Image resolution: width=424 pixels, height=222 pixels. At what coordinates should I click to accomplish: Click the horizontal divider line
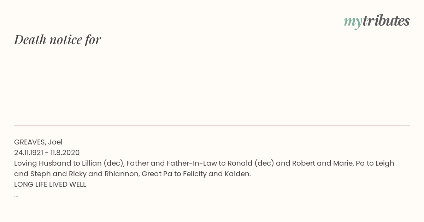tap(212, 125)
